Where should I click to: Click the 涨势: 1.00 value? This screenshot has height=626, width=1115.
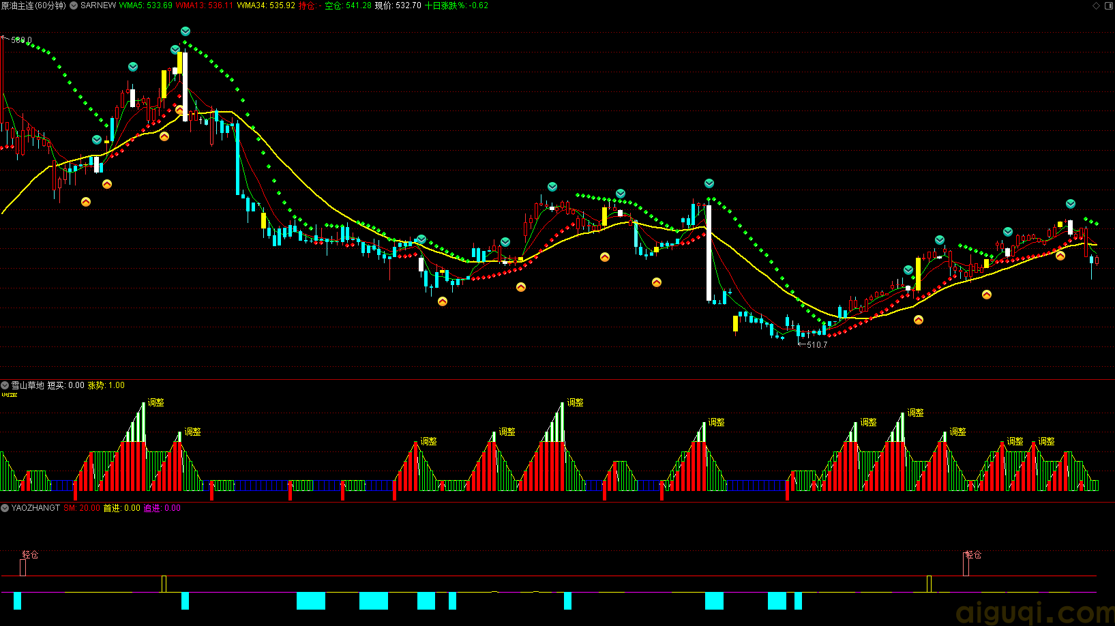click(x=106, y=385)
